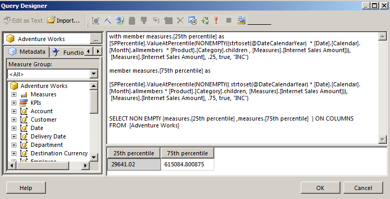390x199 pixels.
Task: Switch to DMX command type pickaxe icon
Action: pos(107,21)
